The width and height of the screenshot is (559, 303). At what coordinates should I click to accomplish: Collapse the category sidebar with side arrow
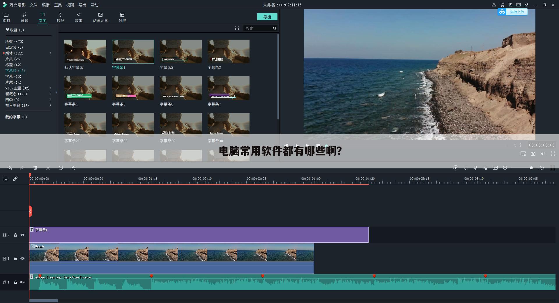[x=56, y=93]
